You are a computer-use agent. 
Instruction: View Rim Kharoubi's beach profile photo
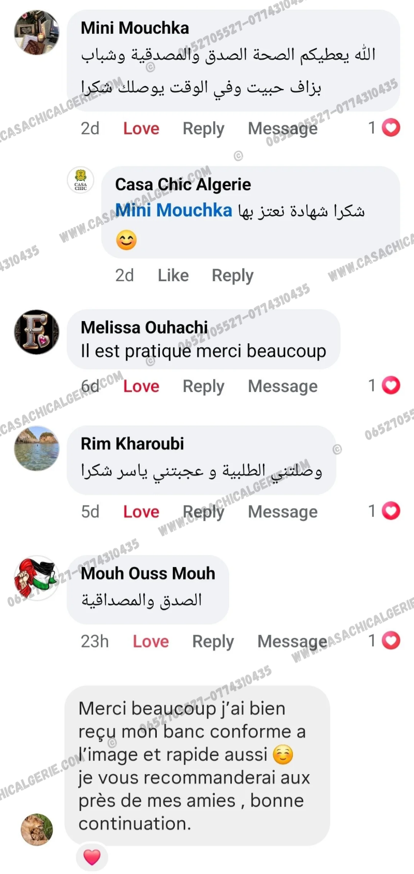point(36,448)
